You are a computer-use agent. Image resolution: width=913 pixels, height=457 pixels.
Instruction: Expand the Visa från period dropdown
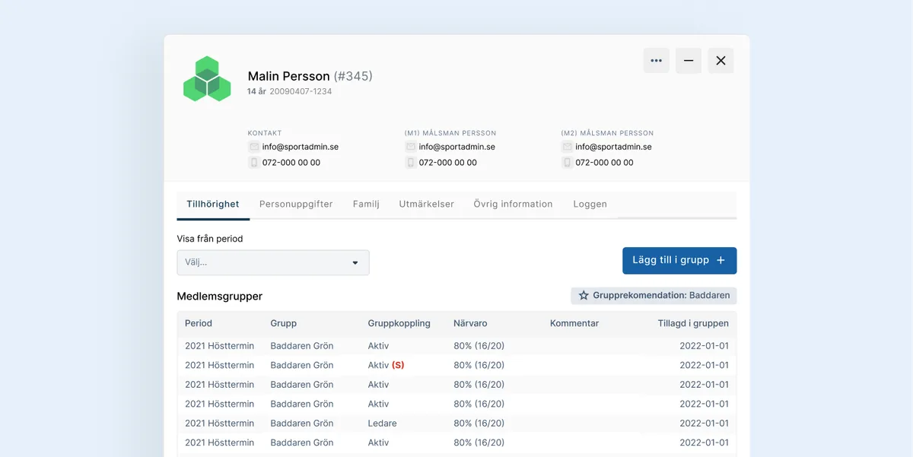click(273, 262)
